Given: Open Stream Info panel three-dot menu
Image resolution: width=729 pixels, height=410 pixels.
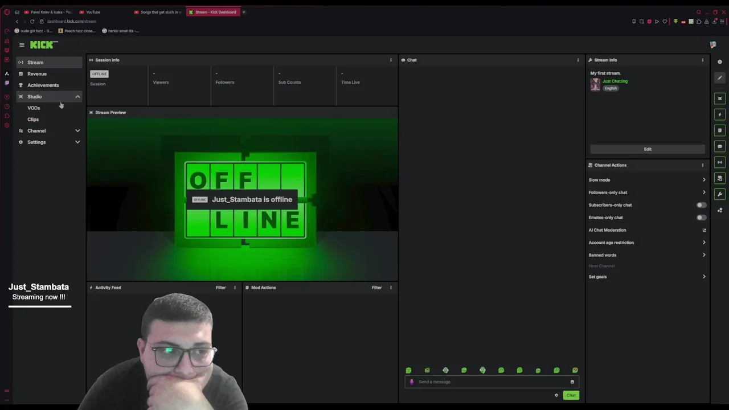Looking at the screenshot, I should click(702, 60).
